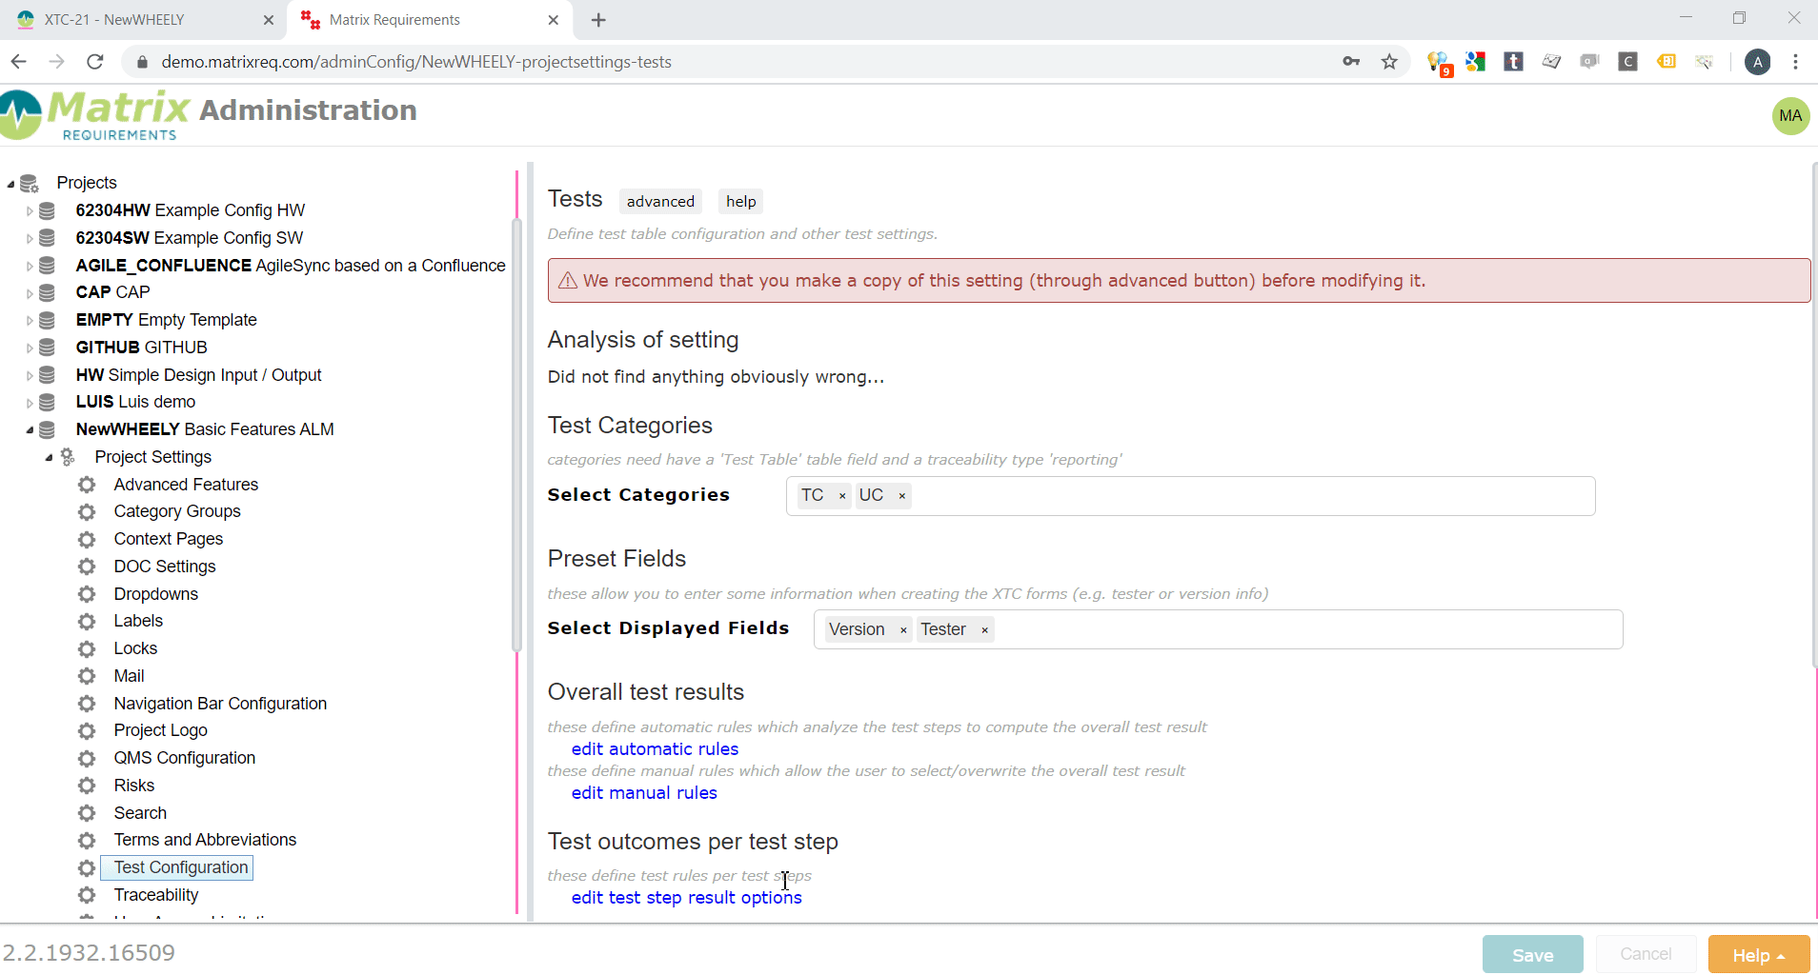Remove the UC category tag
The height and width of the screenshot is (975, 1818).
[901, 496]
